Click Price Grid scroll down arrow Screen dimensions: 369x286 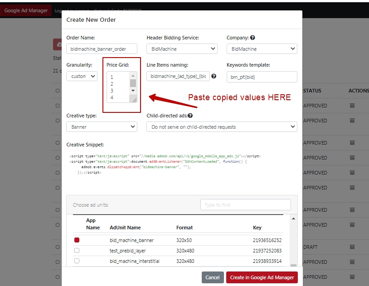point(133,91)
